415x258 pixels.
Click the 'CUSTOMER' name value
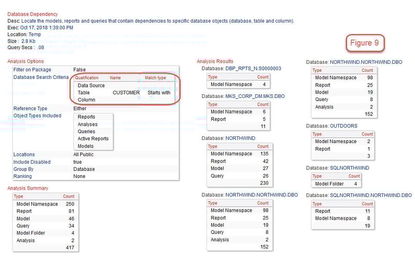tap(126, 93)
